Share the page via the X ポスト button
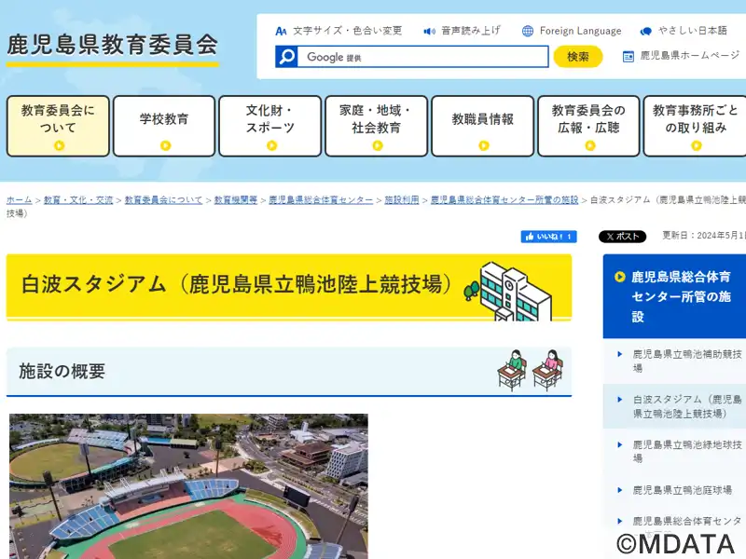This screenshot has height=559, width=746. pos(622,237)
